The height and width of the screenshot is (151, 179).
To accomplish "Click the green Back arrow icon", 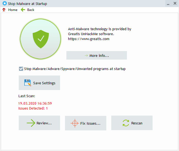I will [x=23, y=10].
